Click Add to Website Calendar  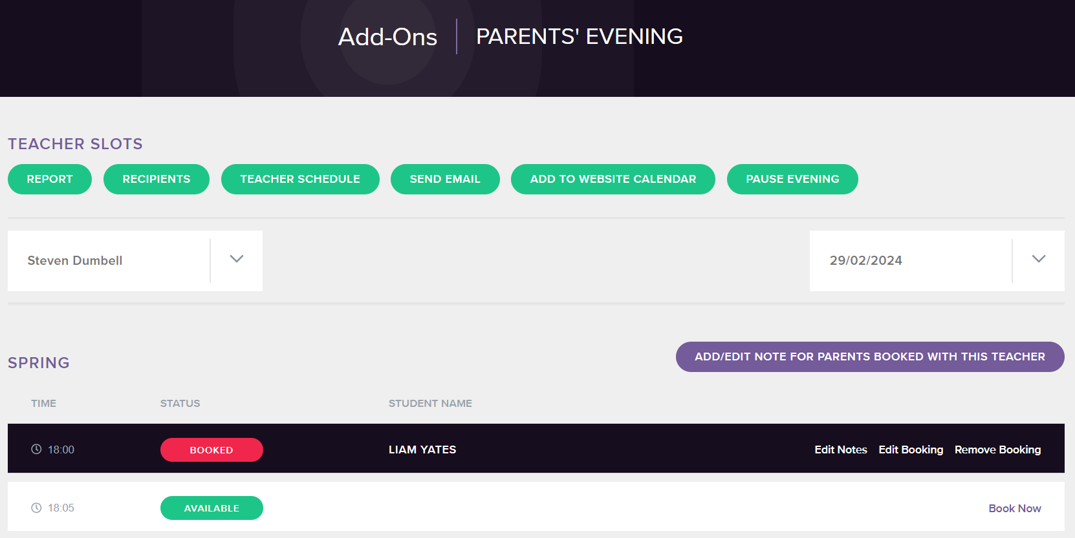[613, 179]
